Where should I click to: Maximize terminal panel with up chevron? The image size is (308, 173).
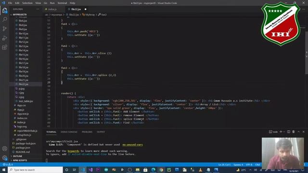298,132
